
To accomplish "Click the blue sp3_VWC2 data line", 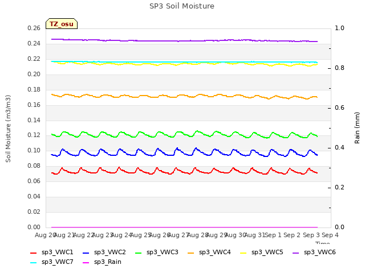I will [184, 153].
